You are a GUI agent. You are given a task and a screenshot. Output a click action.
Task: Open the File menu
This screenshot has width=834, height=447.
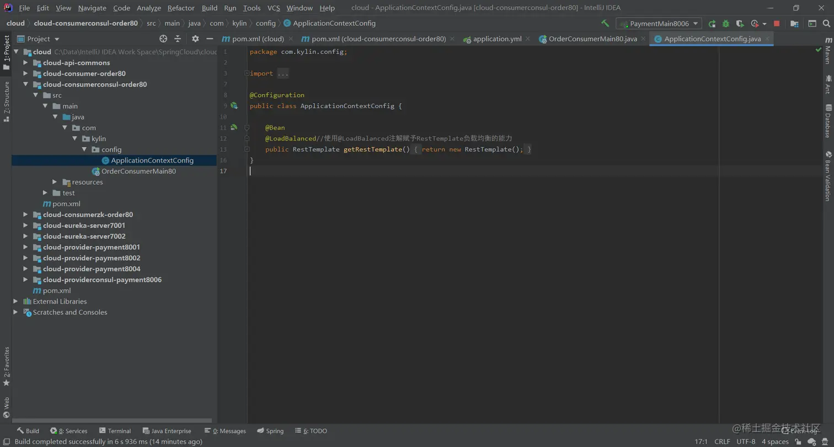pyautogui.click(x=24, y=8)
